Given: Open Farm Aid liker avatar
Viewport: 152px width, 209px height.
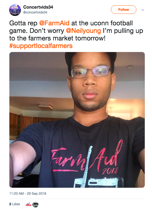Looking at the screenshot, I should [x=28, y=204].
